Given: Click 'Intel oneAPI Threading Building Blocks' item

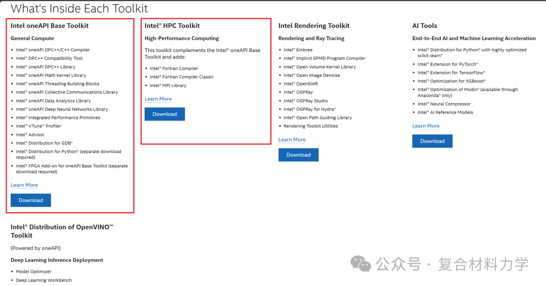Looking at the screenshot, I should click(58, 84).
